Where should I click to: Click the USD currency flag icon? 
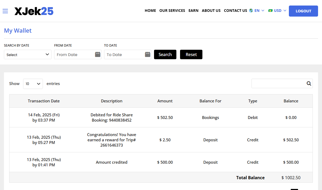(x=270, y=11)
